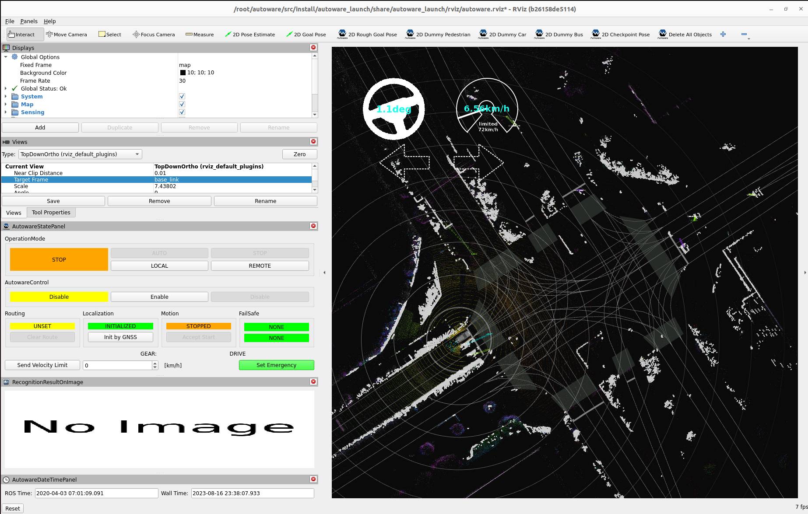Click the Zero view button
808x514 pixels.
coord(299,154)
